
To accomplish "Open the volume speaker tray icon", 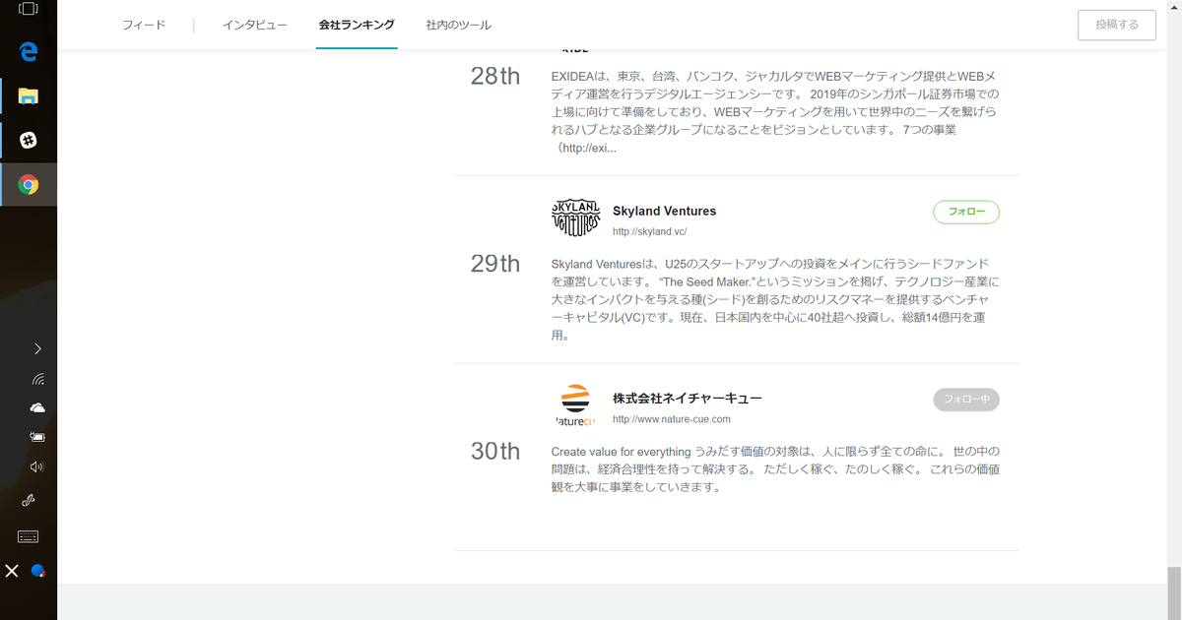I will tap(37, 466).
